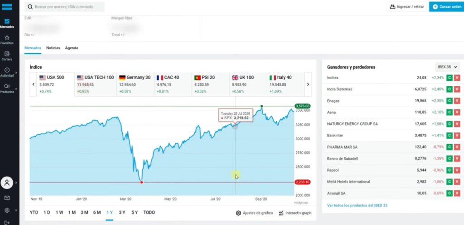The width and height of the screenshot is (464, 225).
Task: Click Ingresar / retirar button
Action: point(406,7)
